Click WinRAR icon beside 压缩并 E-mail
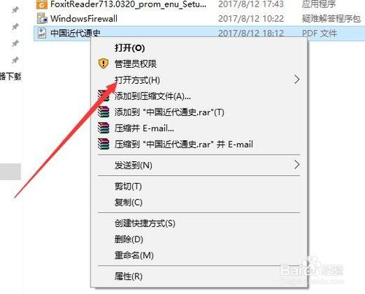 tap(103, 128)
